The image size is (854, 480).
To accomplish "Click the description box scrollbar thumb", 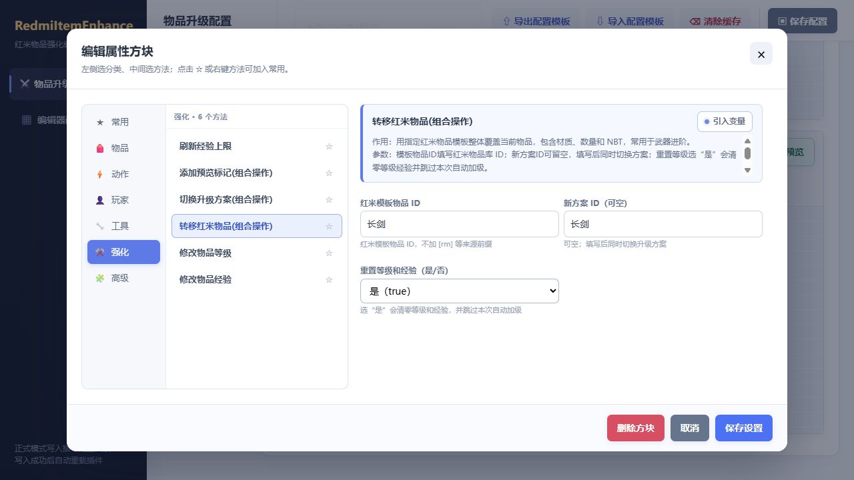I will 747,153.
